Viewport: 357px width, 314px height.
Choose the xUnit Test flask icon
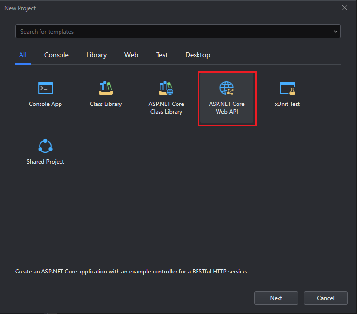click(x=287, y=88)
